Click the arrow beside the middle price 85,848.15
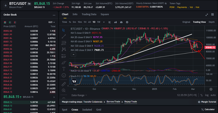This screenshot has width=218, height=113. click(54, 97)
